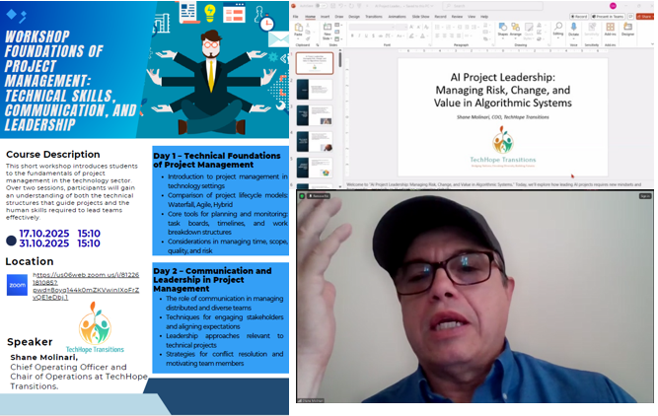Switch to the Insert tab
This screenshot has width=658, height=416.
coord(326,17)
